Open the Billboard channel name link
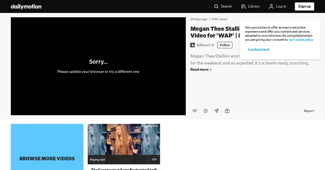Viewport: 325px width, 170px height. pyautogui.click(x=203, y=45)
